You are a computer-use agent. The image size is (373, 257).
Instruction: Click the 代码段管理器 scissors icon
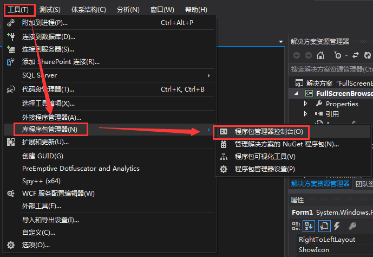coord(11,89)
